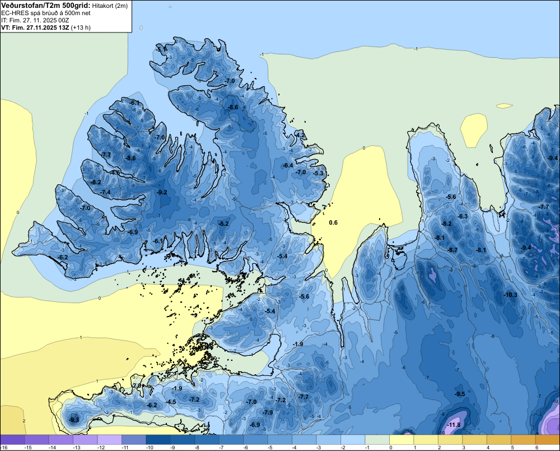Select the -7.9 temperature label
560x451 pixels.
[268, 412]
